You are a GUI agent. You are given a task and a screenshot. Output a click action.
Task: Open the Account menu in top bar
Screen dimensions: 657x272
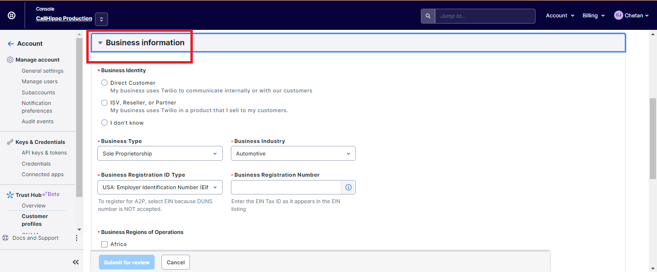point(560,15)
